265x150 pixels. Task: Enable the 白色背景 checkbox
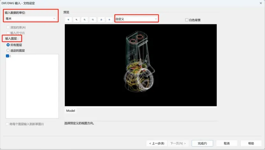pyautogui.click(x=187, y=20)
